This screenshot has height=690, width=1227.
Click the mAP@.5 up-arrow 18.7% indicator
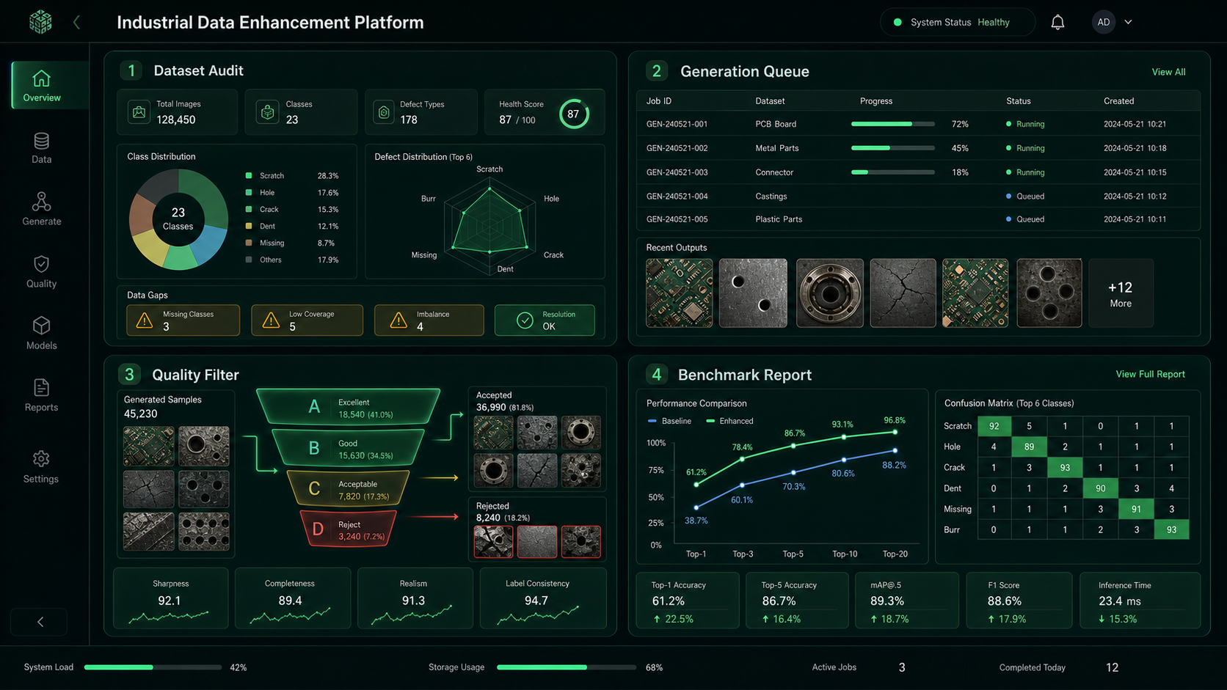pyautogui.click(x=889, y=619)
